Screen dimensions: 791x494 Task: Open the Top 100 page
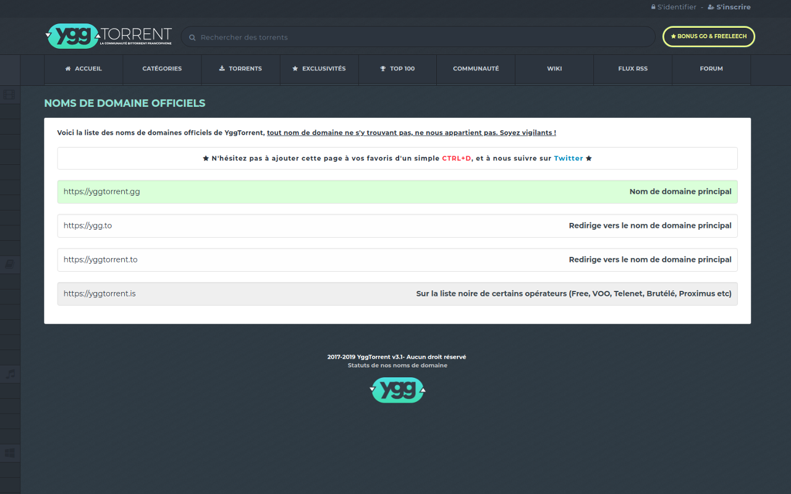(397, 69)
